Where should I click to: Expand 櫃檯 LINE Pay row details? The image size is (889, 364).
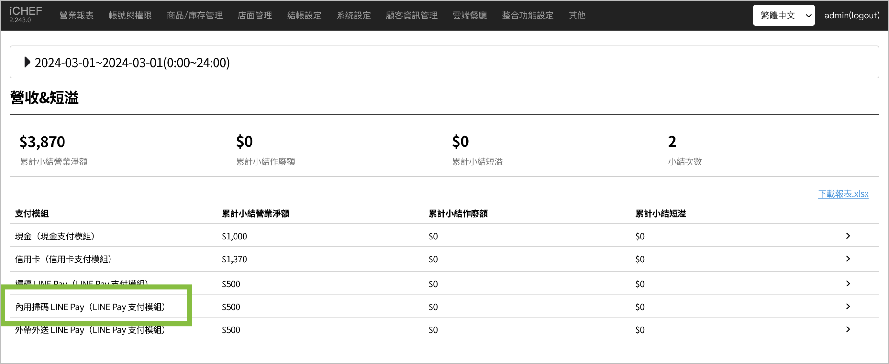click(x=848, y=284)
